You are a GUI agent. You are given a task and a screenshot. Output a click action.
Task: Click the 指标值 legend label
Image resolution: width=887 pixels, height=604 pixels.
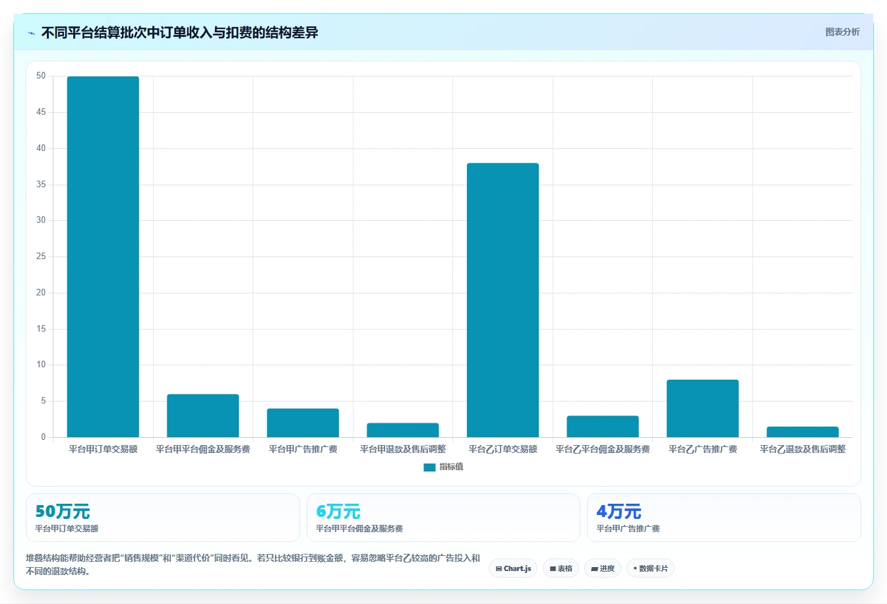pos(452,467)
